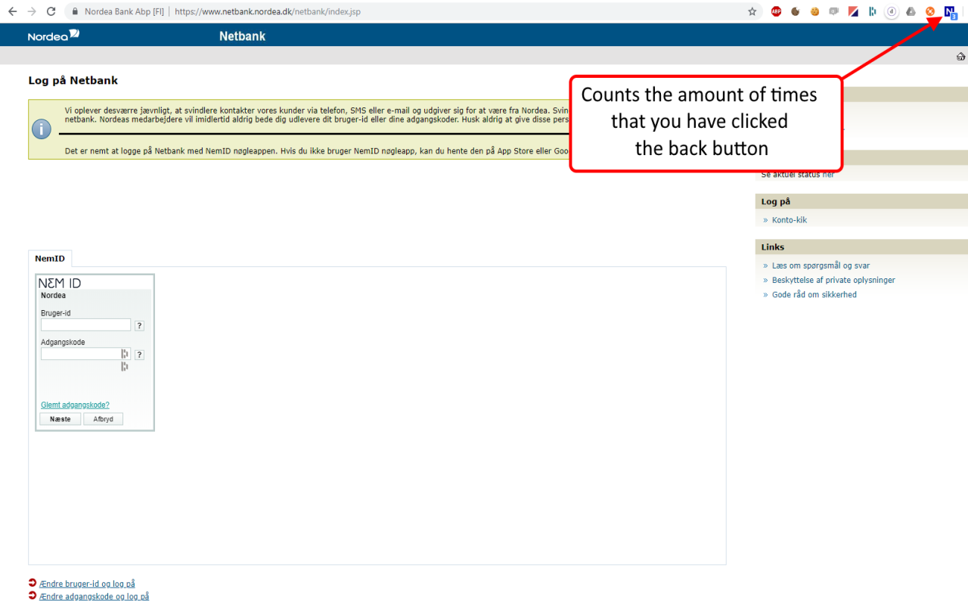This screenshot has width=968, height=605.
Task: Click the orange lifebuoy extension icon
Action: [930, 11]
